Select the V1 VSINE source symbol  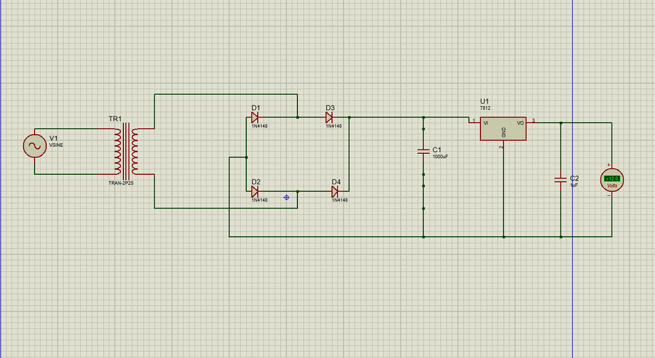coord(35,146)
